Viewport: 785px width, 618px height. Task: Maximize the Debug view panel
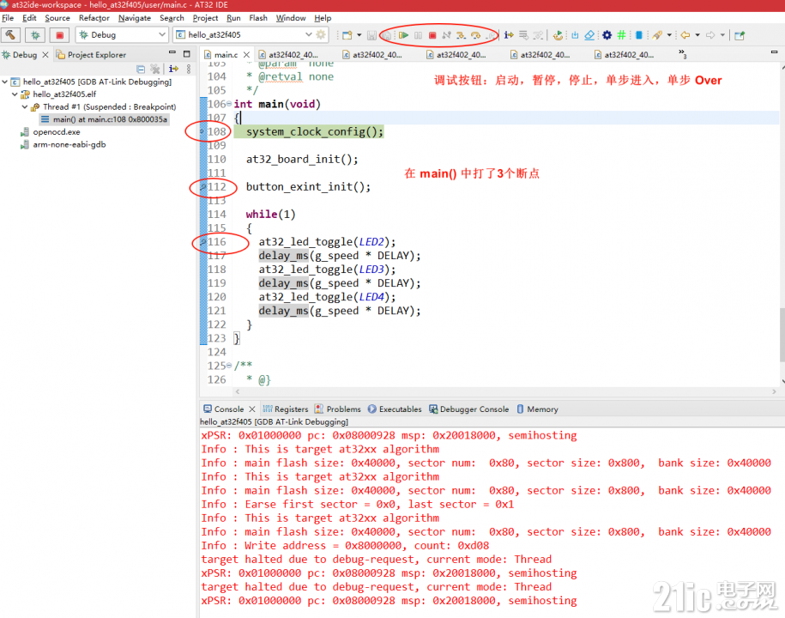point(187,53)
